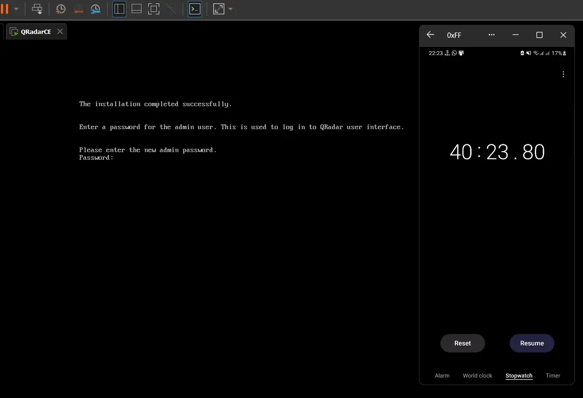Enter full screen mode
Viewport: 583px width, 398px height.
[x=154, y=9]
